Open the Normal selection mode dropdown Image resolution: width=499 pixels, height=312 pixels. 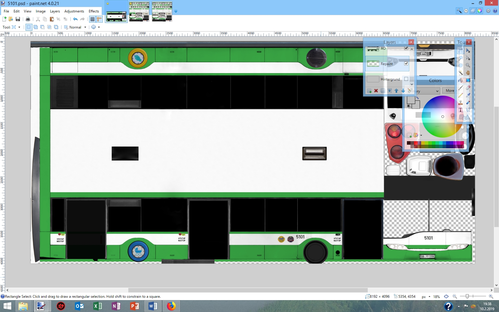click(85, 27)
